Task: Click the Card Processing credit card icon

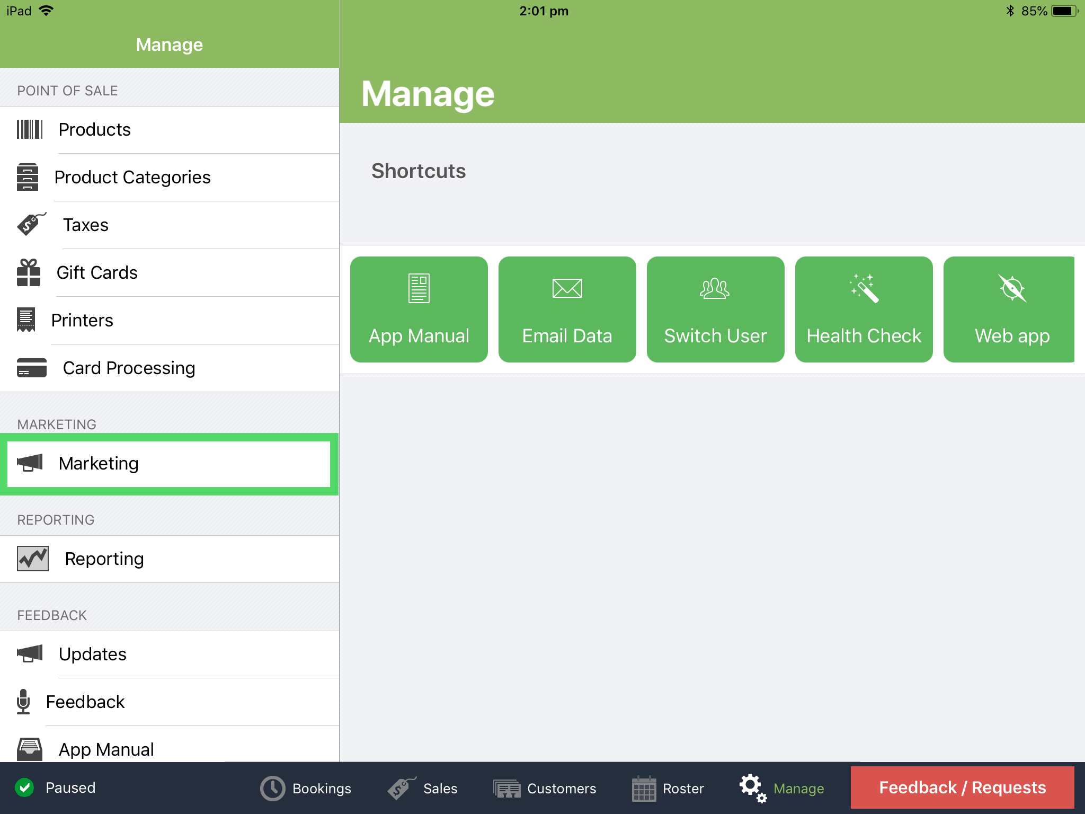Action: [x=32, y=368]
